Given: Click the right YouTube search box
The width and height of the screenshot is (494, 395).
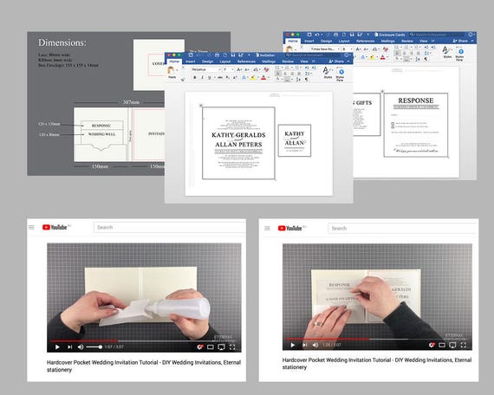Looking at the screenshot, I should pos(403,228).
